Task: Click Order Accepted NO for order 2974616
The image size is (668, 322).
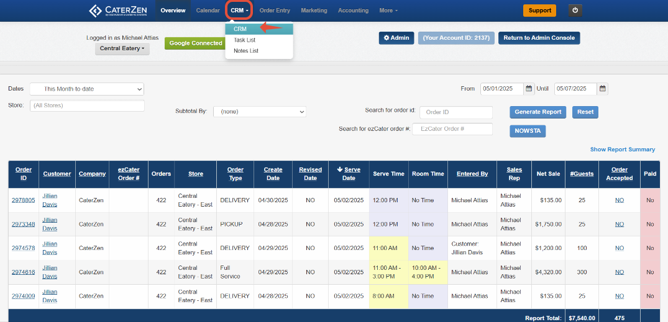Action: [620, 272]
